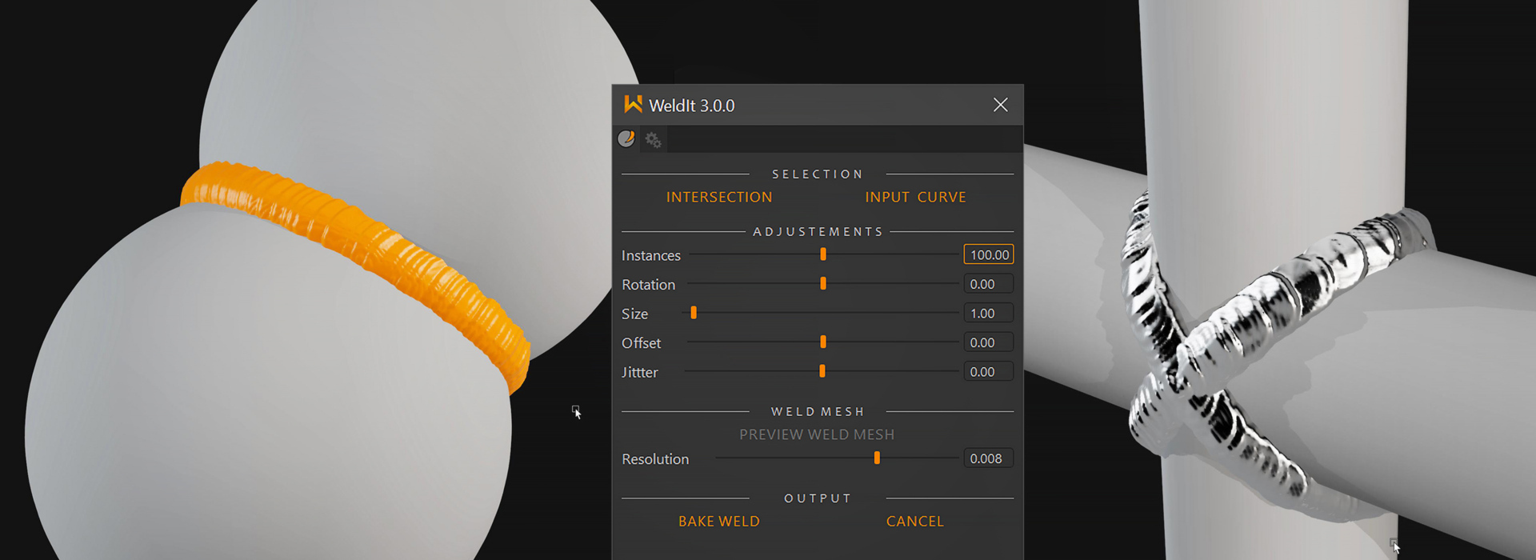Click PREVIEW WELD MESH
Screen dimensions: 1536x560
[817, 434]
